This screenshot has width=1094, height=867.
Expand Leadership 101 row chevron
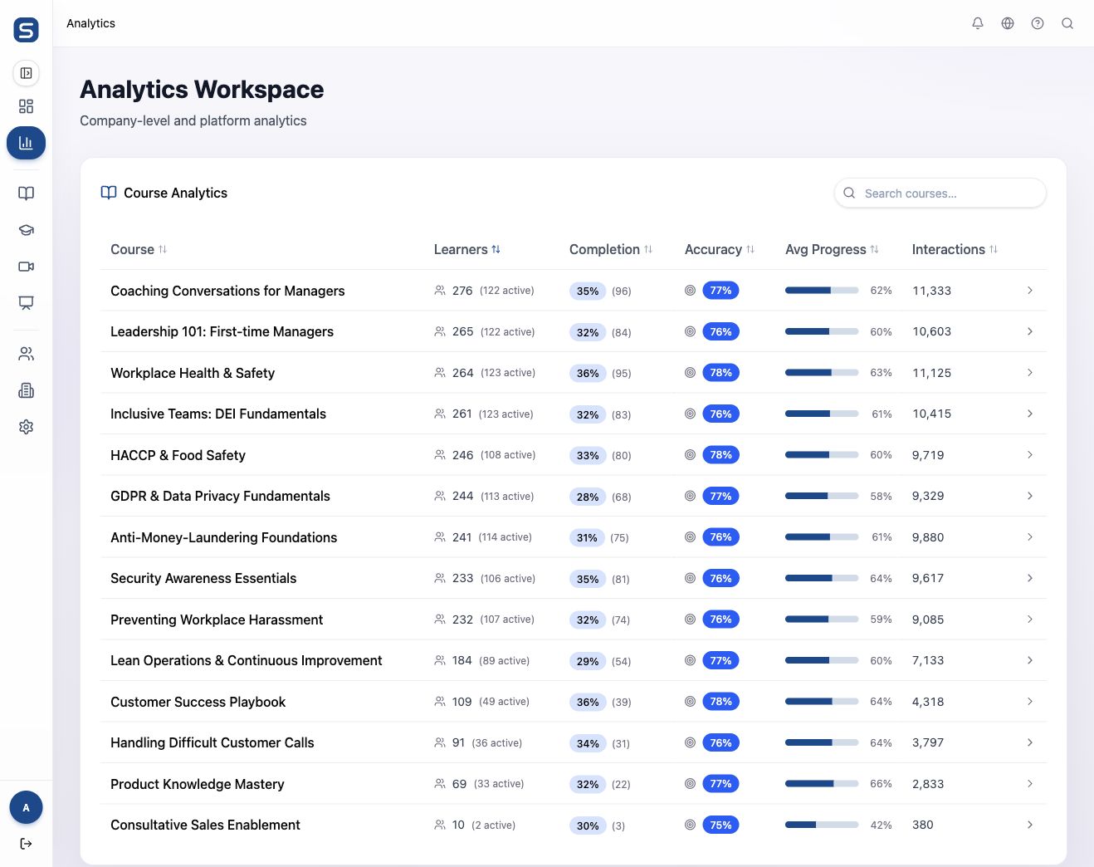1030,331
